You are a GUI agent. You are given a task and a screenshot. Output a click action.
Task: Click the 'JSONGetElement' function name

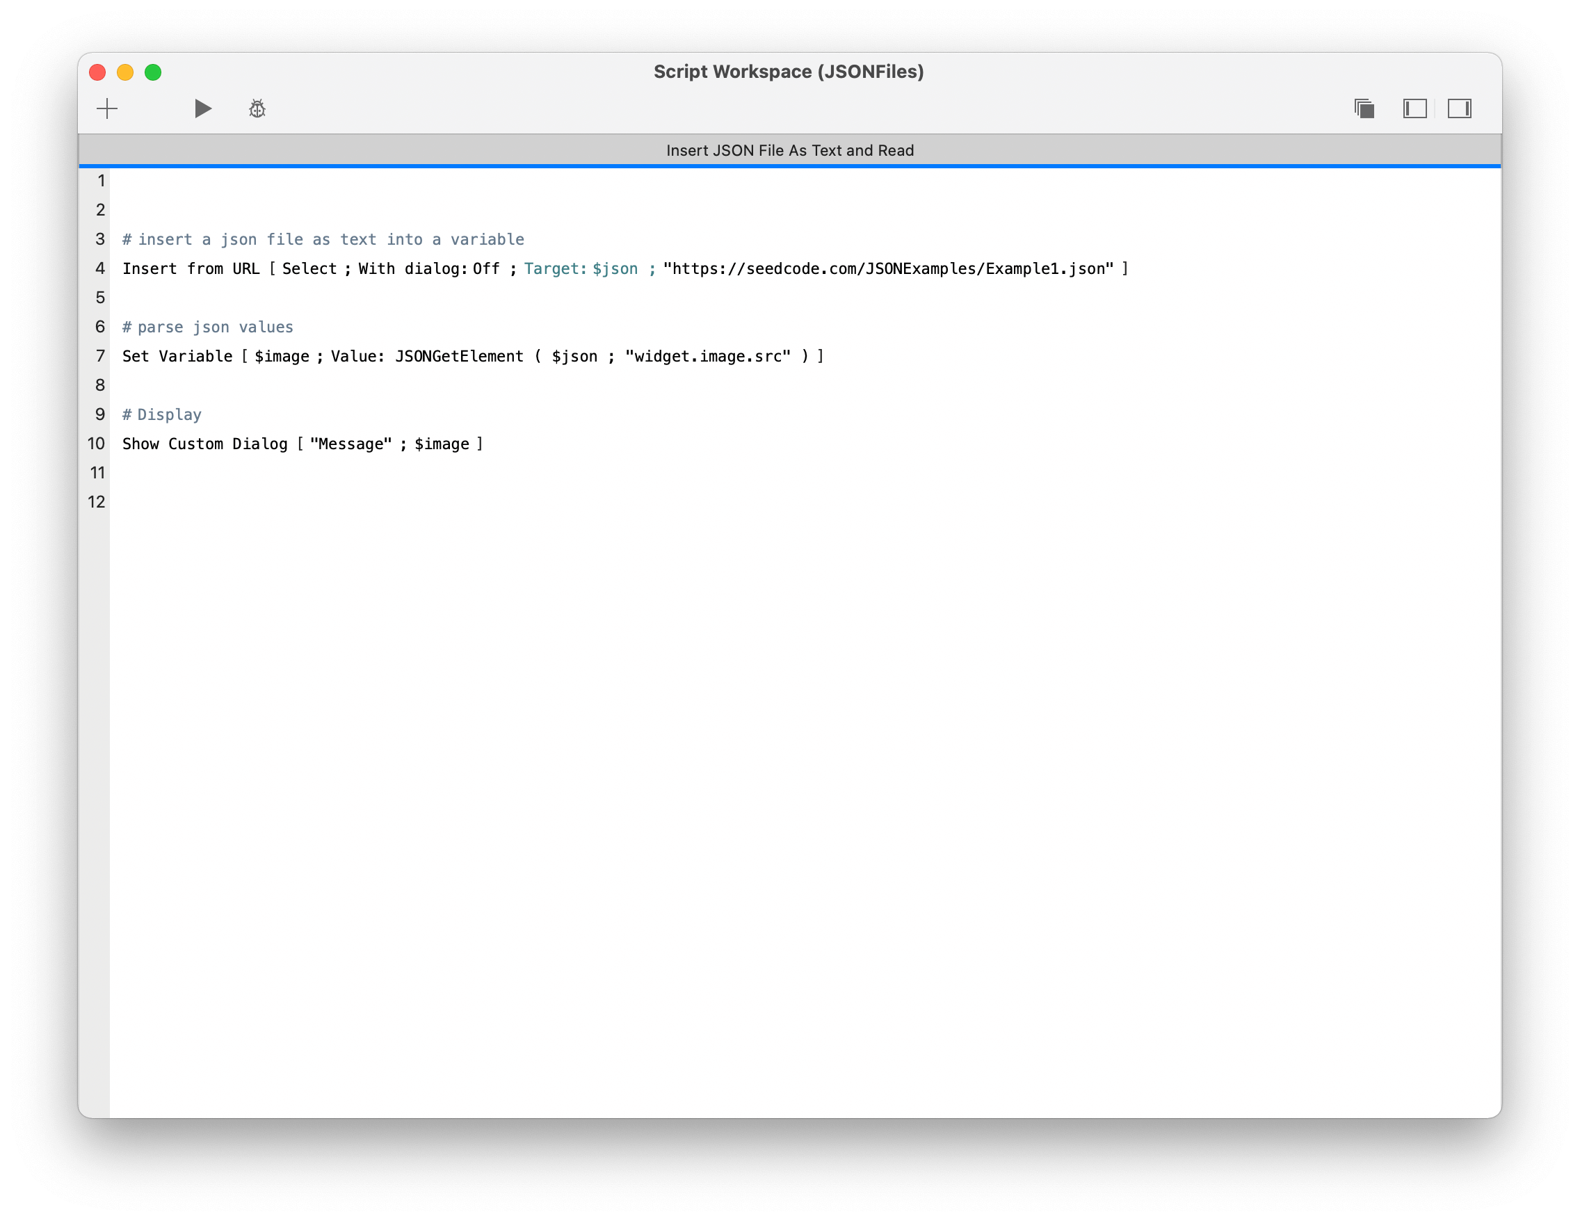coord(459,356)
